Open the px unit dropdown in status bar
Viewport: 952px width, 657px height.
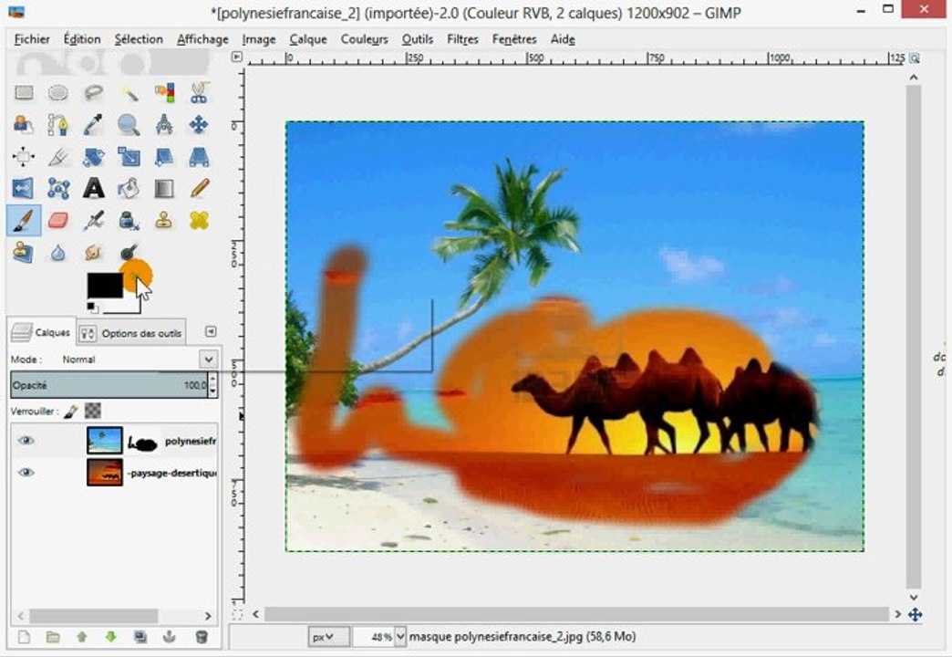[328, 637]
